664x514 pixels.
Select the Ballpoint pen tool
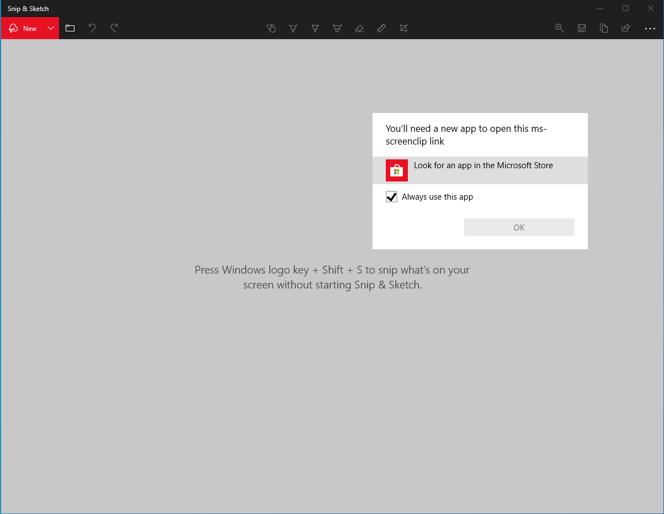coord(293,28)
